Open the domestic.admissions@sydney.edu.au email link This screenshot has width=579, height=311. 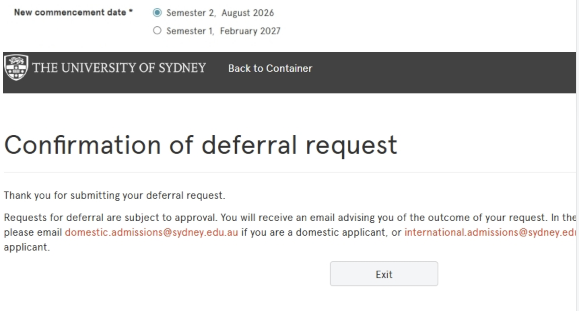click(x=151, y=232)
